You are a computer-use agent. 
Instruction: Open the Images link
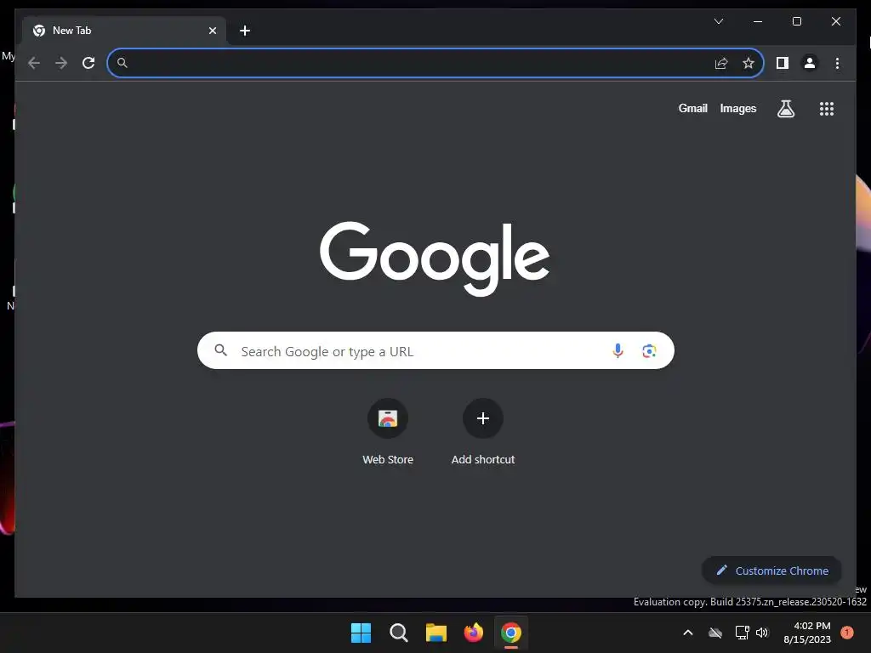click(737, 109)
